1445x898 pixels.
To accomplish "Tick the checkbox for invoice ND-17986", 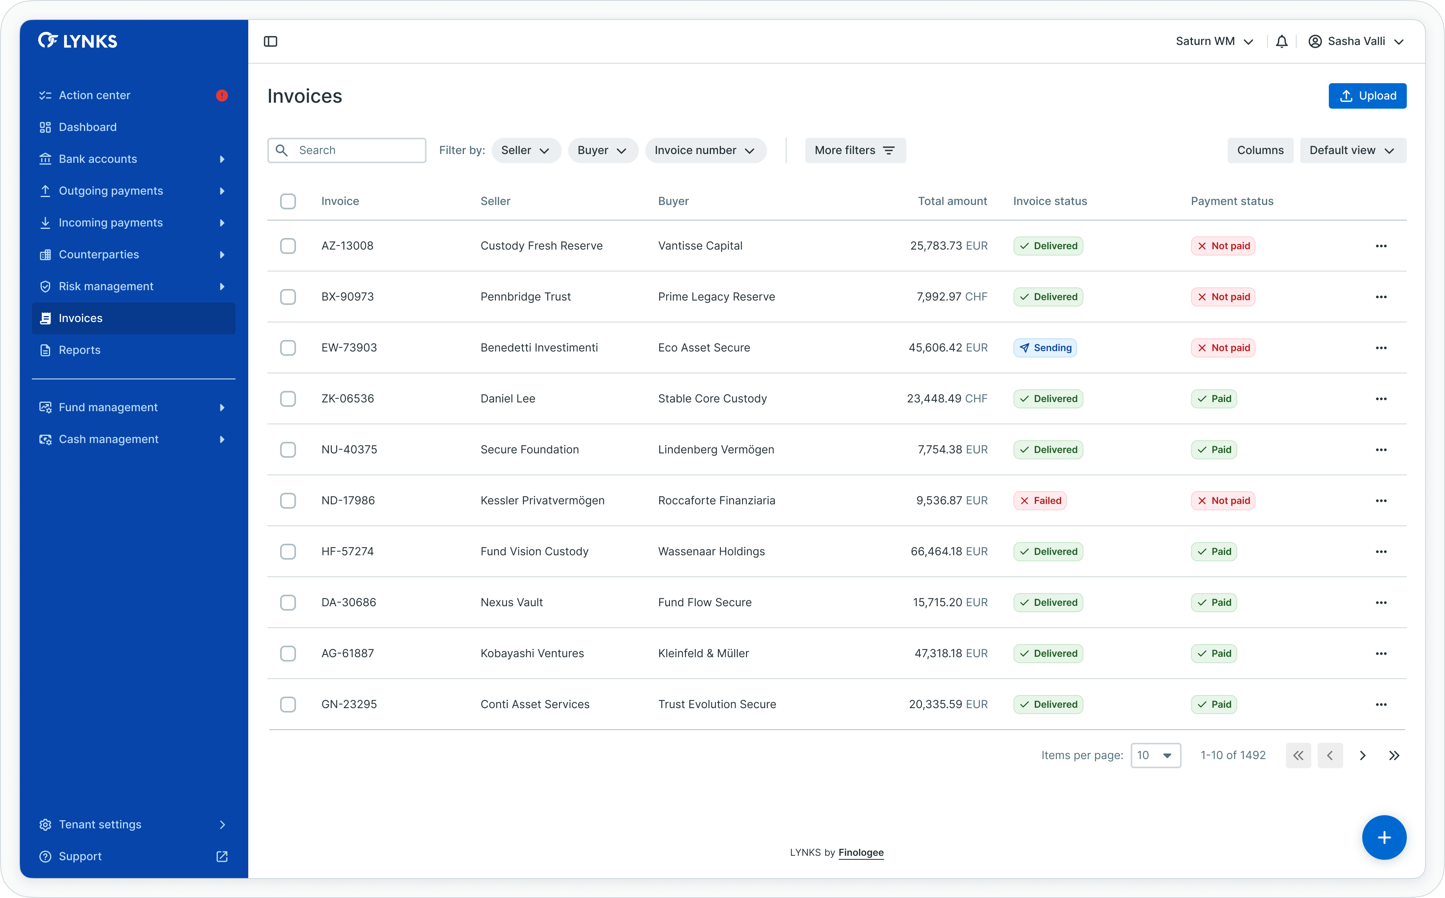I will click(288, 501).
